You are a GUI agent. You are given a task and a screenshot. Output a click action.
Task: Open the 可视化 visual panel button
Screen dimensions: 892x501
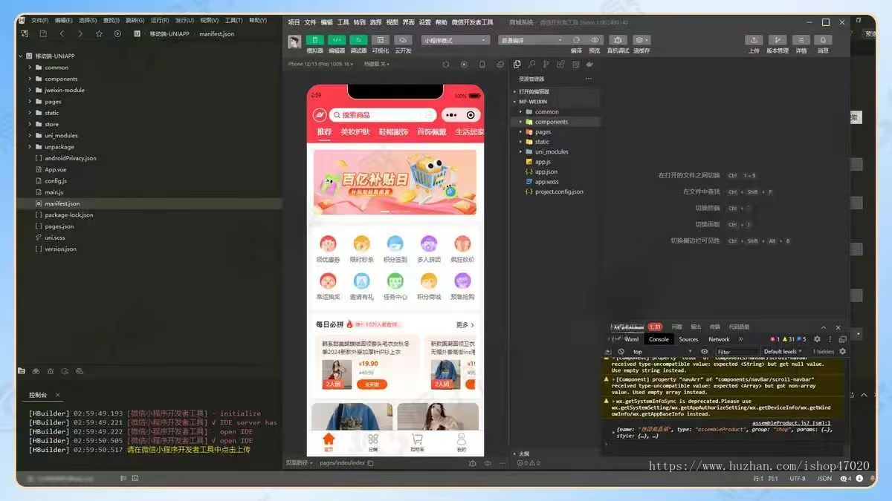click(381, 40)
